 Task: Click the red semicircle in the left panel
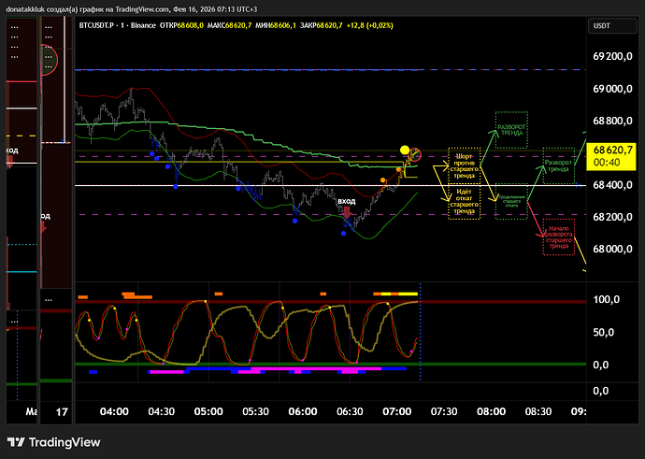click(50, 62)
